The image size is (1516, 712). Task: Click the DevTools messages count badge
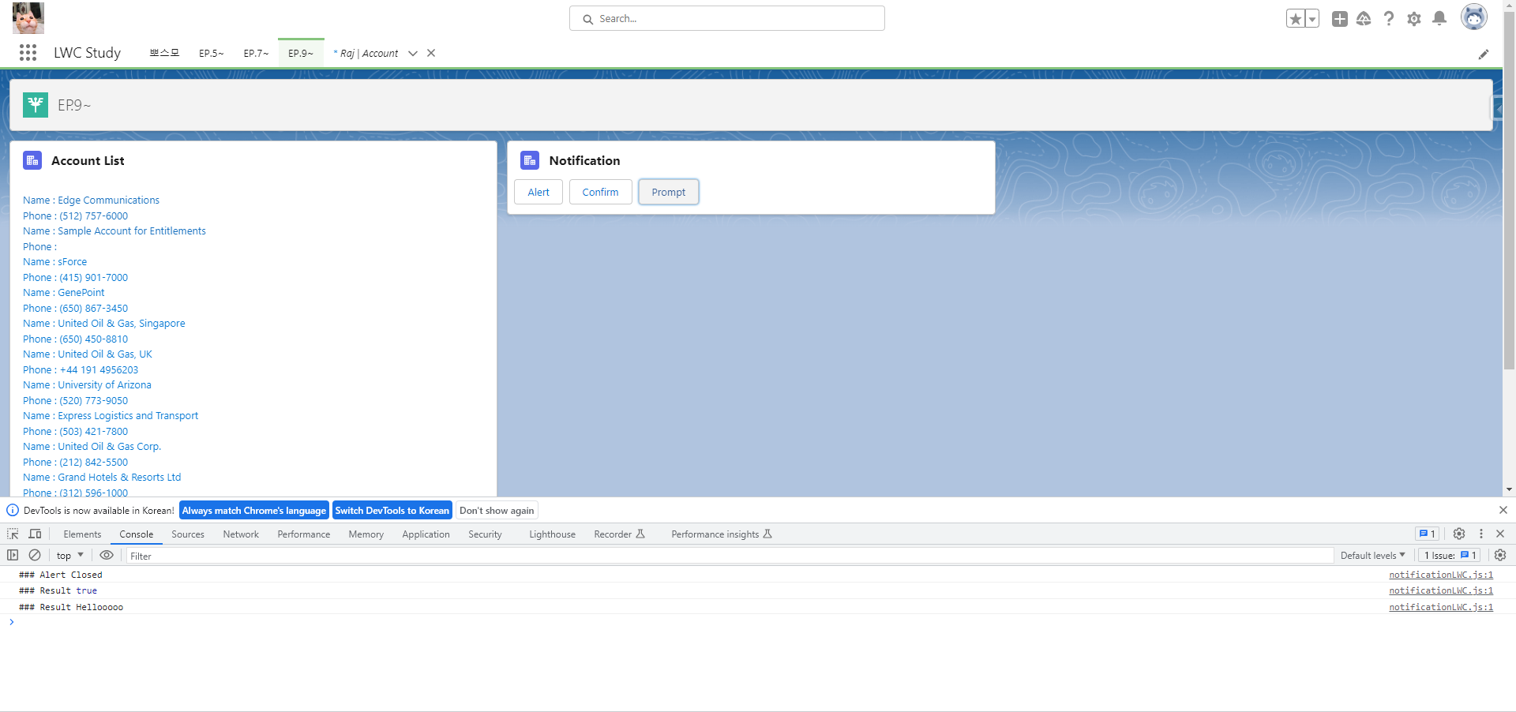pyautogui.click(x=1427, y=534)
